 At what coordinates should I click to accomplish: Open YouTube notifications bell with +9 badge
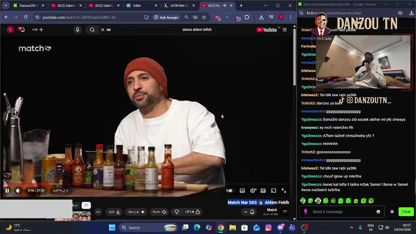coord(21,30)
